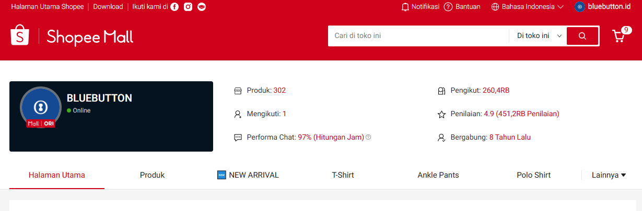Viewport: 642px width, 211px height.
Task: Click the bluebutton.id account avatar
Action: click(x=579, y=7)
